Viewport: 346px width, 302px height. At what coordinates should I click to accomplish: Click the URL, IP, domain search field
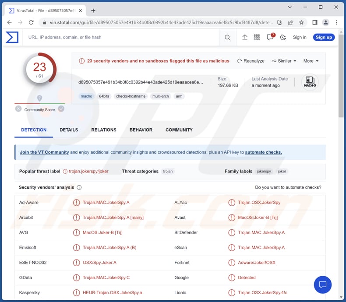[x=123, y=38]
